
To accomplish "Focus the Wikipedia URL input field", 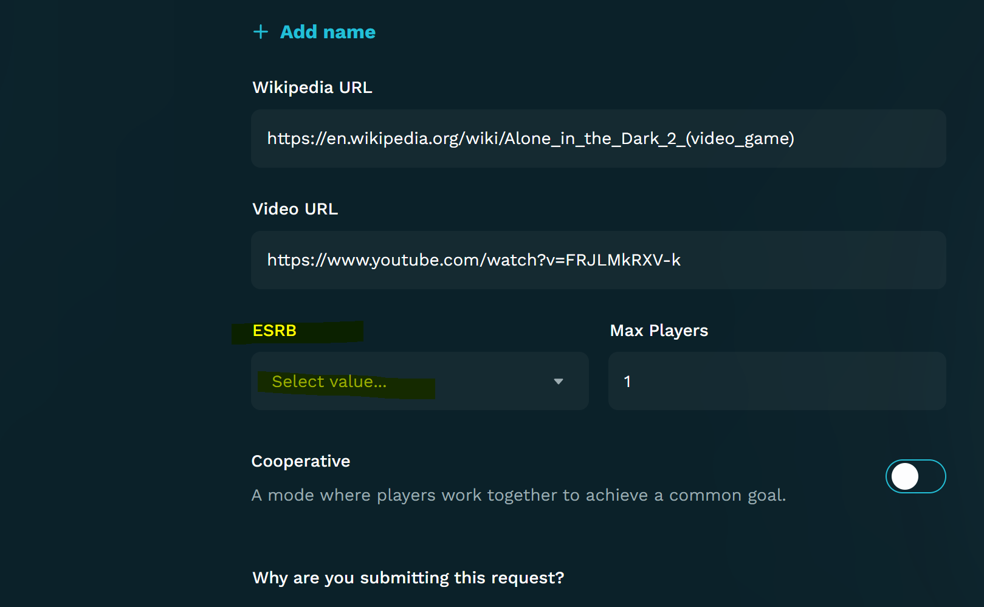I will (598, 139).
